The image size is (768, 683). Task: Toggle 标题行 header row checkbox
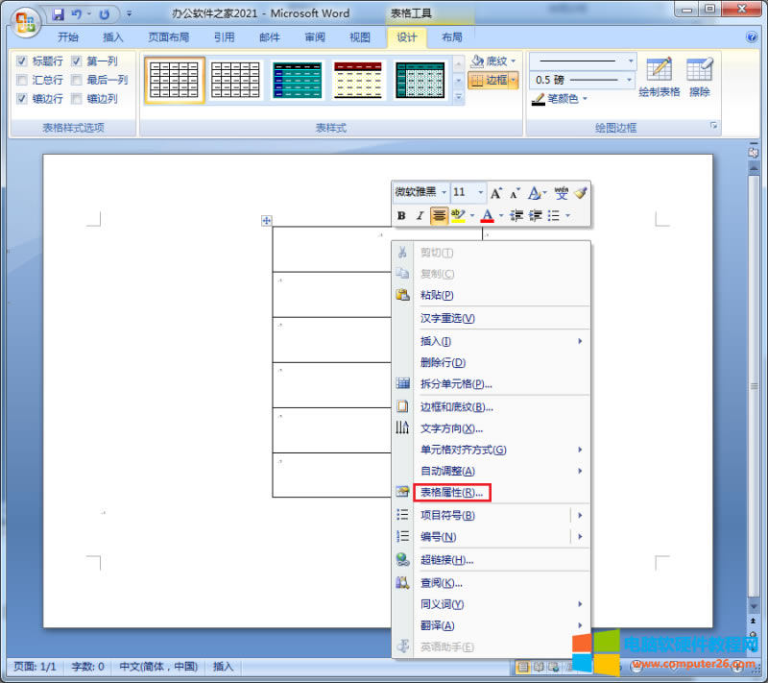click(x=21, y=61)
